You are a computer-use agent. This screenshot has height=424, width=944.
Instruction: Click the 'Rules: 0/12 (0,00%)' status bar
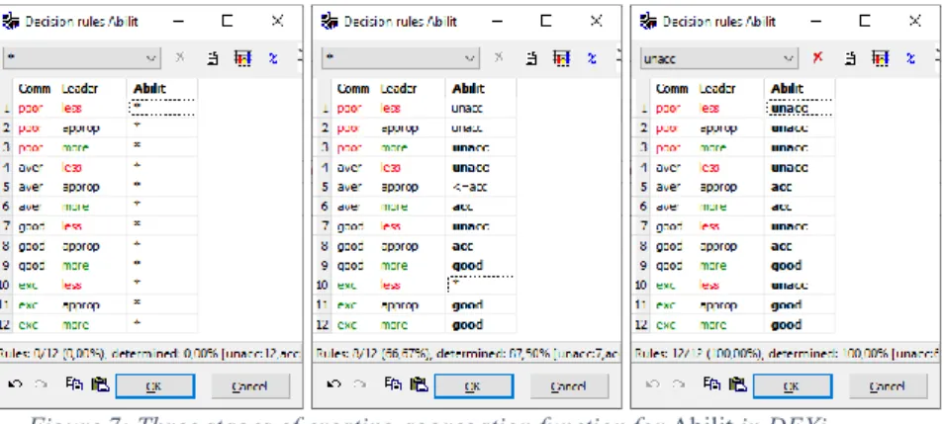pyautogui.click(x=150, y=354)
